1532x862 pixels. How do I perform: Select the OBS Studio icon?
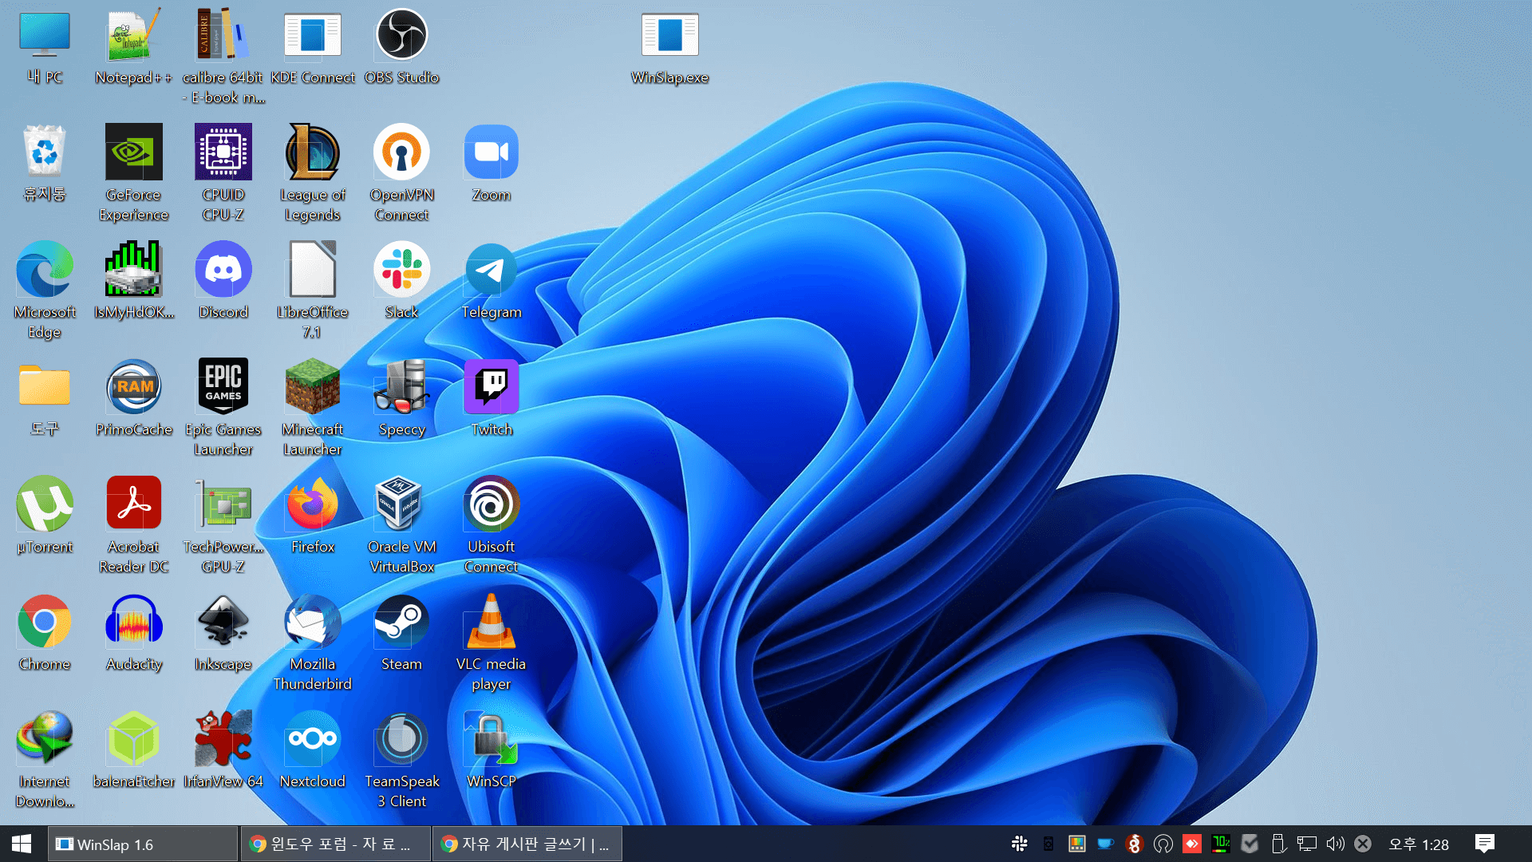(402, 48)
